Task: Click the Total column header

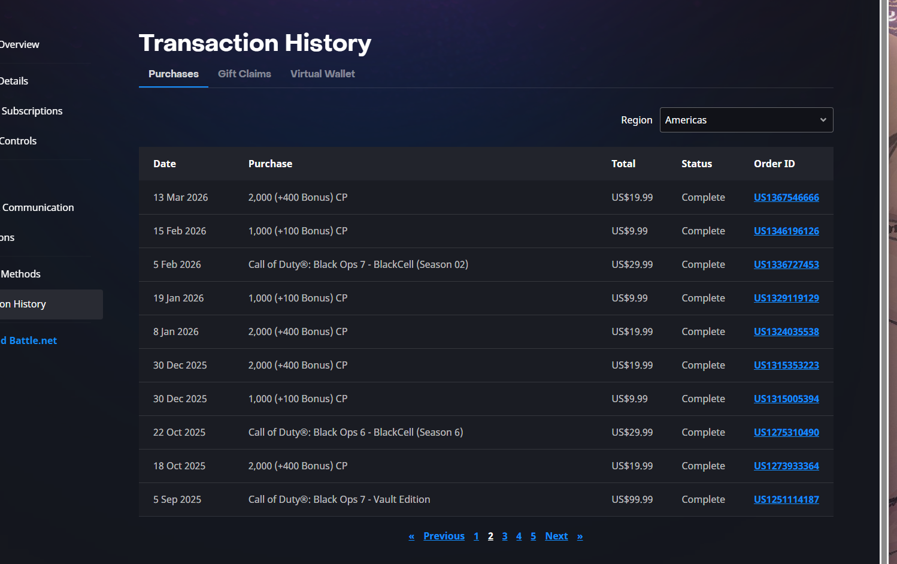Action: [x=623, y=164]
